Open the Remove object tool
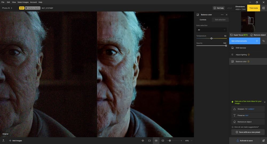 [x=258, y=35]
